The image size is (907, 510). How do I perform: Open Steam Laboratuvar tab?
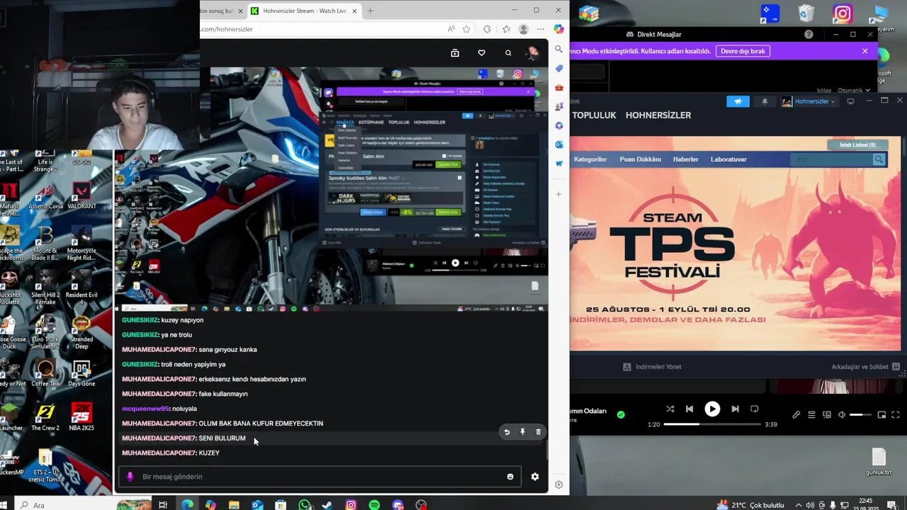click(728, 159)
